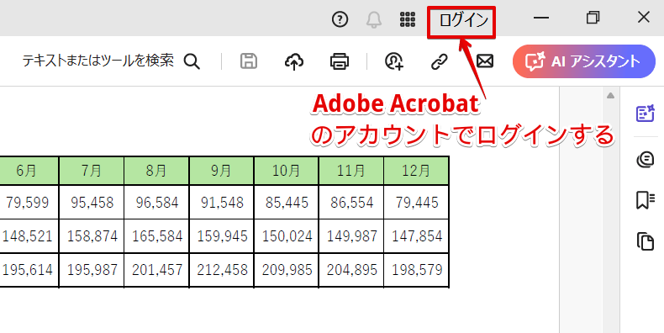Click the search magnifier icon

(192, 61)
